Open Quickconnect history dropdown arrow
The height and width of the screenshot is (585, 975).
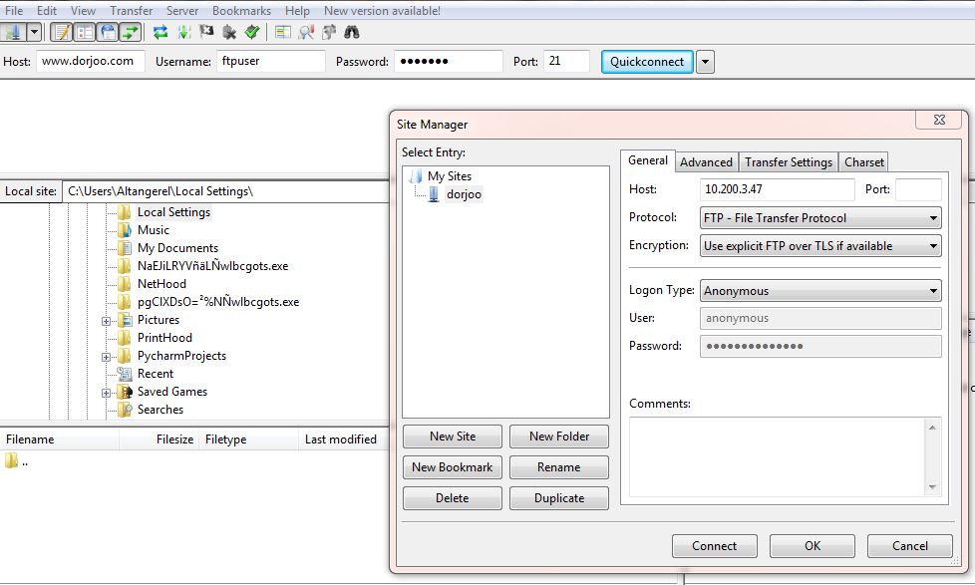705,62
